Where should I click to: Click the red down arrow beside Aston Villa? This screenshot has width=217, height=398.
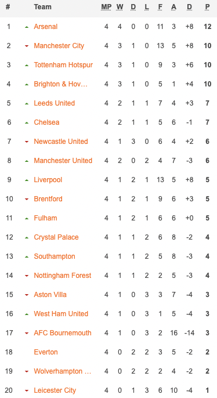pos(27,295)
